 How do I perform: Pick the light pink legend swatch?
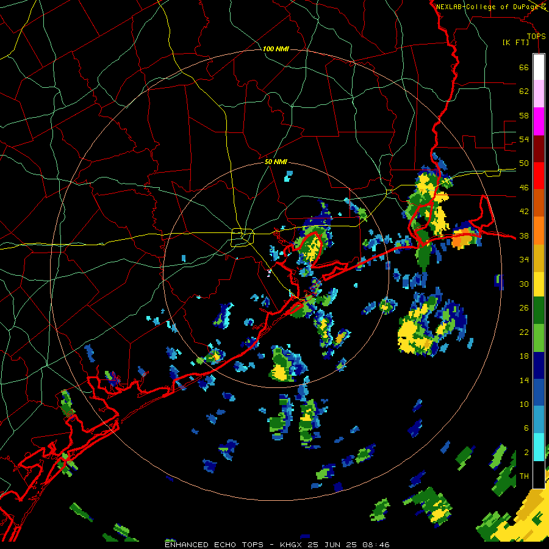point(539,94)
